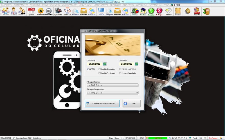Image resolution: width=225 pixels, height=140 pixels.
Task: Open the Clientes toolbar icon
Action: click(x=6, y=11)
